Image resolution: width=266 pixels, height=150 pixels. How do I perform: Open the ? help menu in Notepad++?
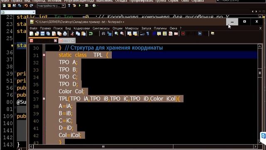[180, 28]
